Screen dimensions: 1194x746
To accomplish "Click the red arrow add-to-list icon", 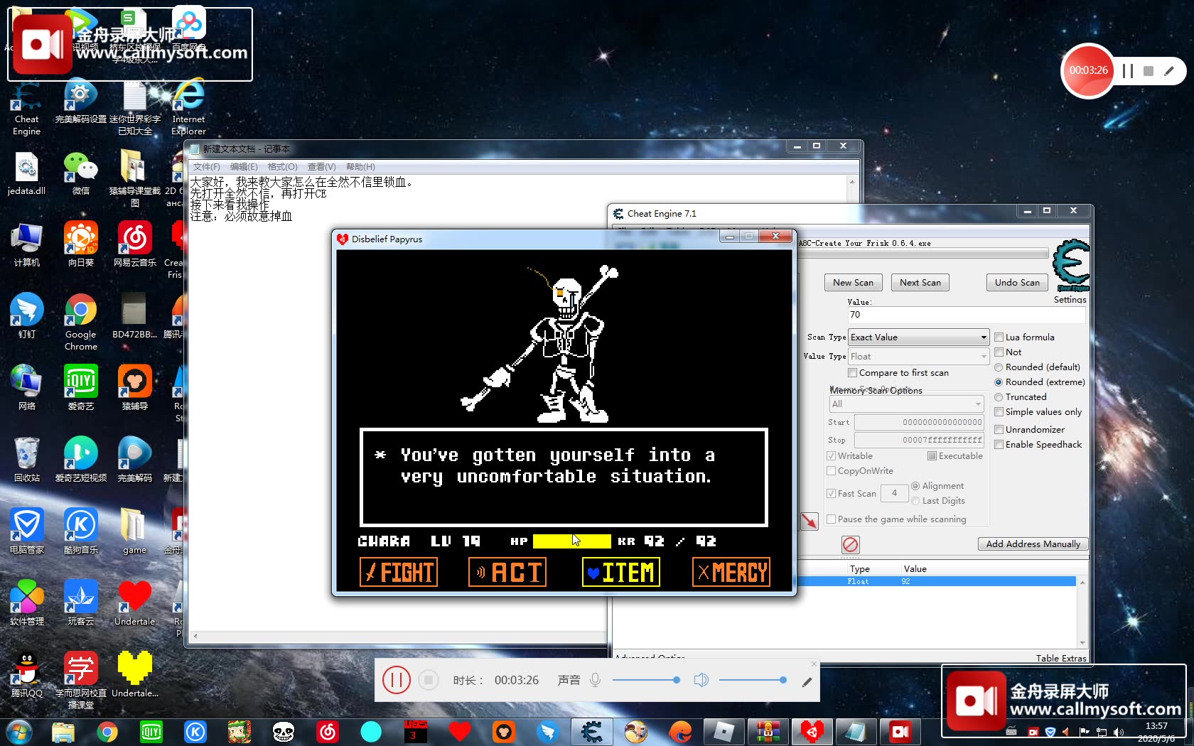I will tap(809, 521).
